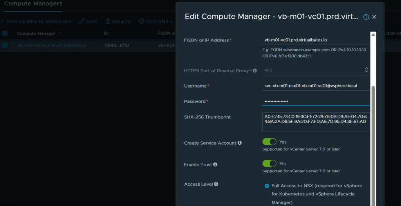
Task: Click info icon next to HTTPS Port of Reverse Proxy
Action: [255, 70]
